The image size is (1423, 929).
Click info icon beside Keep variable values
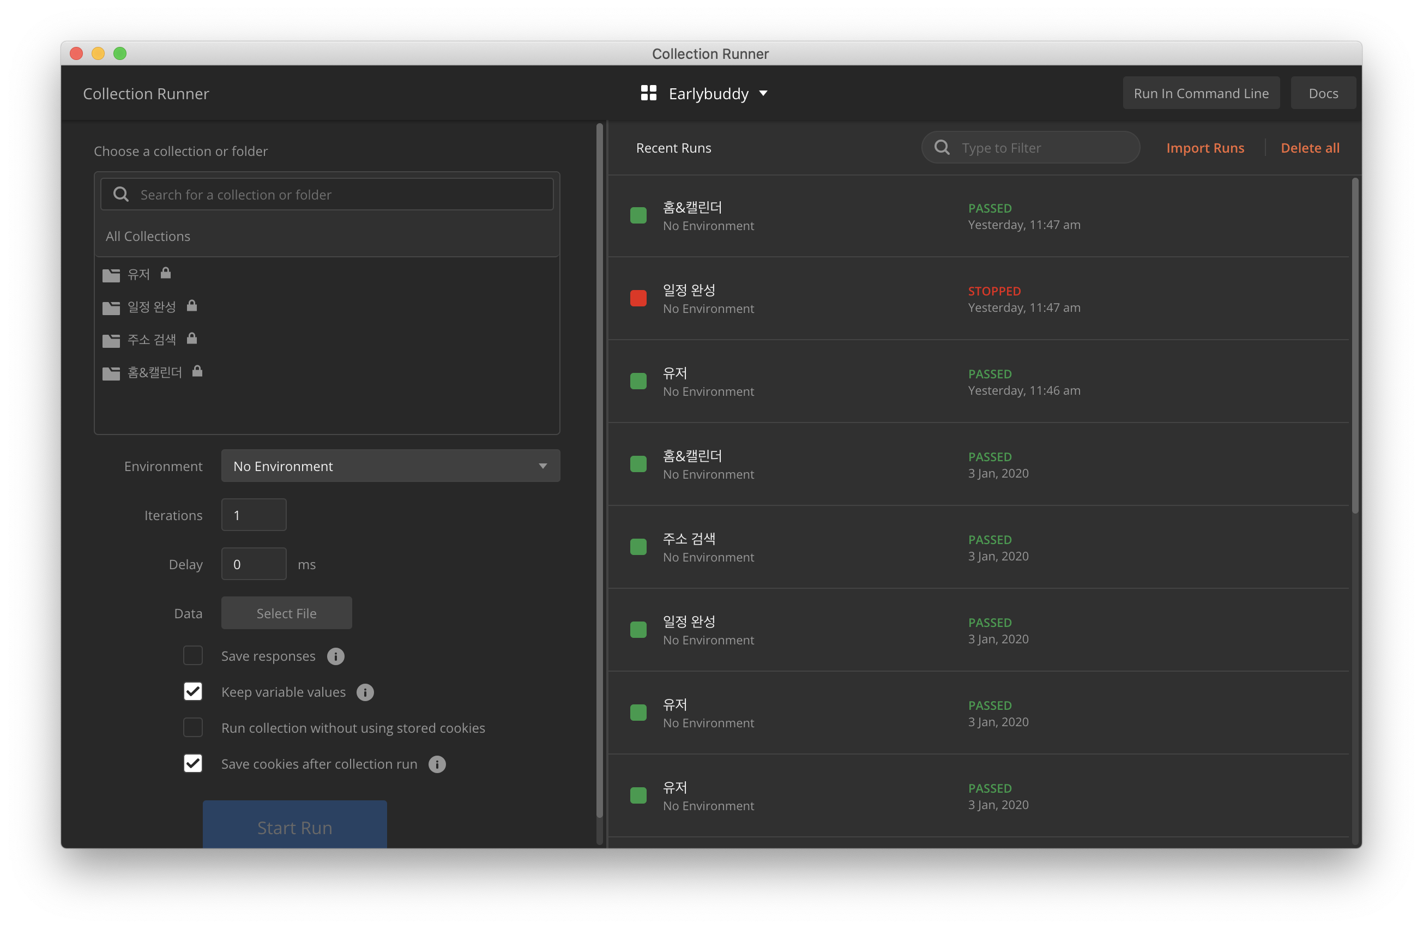point(365,692)
